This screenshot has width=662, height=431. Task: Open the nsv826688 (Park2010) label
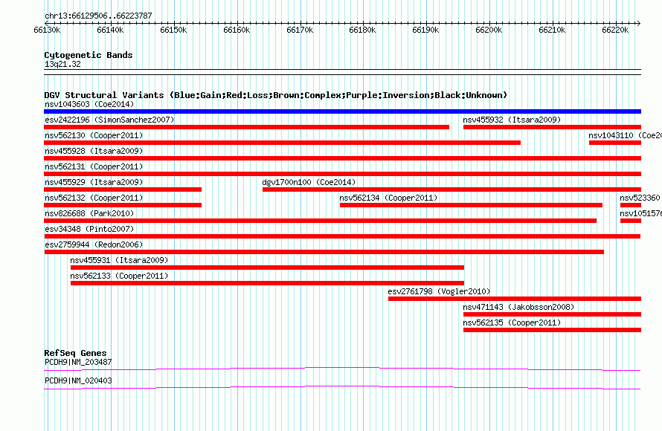pyautogui.click(x=89, y=213)
